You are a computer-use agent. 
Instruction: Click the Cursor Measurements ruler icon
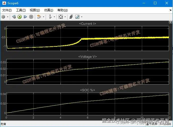tap(77, 17)
